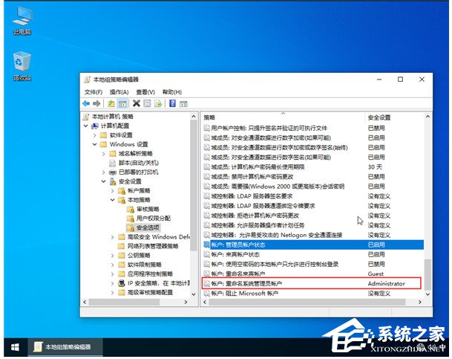Click the Back arrow in the toolbar

tap(87, 103)
